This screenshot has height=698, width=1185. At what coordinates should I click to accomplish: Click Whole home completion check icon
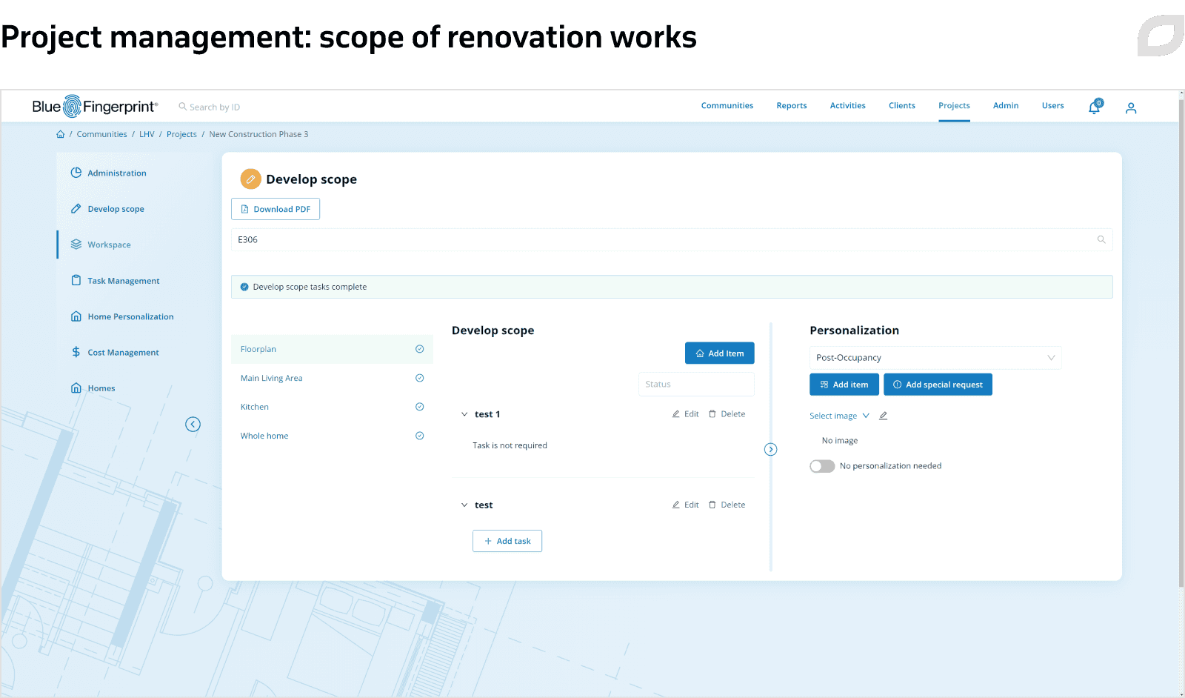[420, 436]
